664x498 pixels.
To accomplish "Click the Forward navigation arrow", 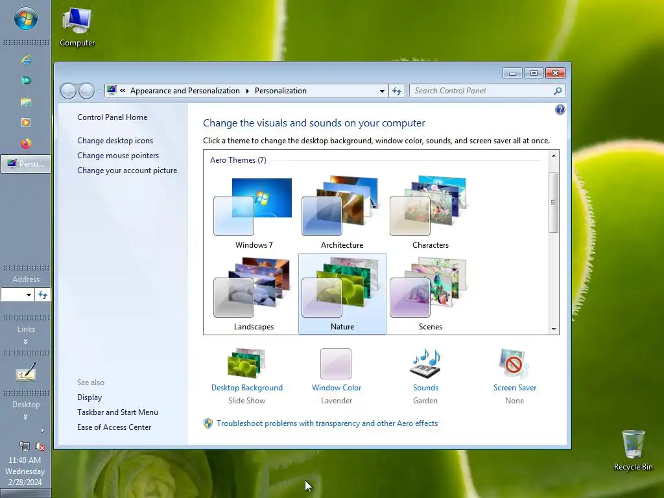I will pos(86,91).
